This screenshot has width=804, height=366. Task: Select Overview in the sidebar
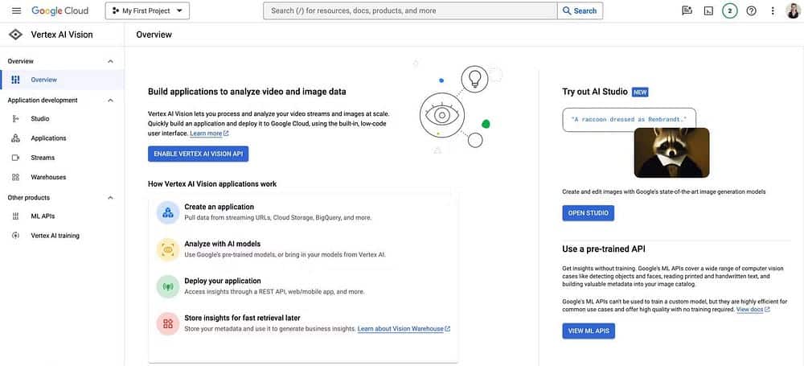(x=62, y=80)
